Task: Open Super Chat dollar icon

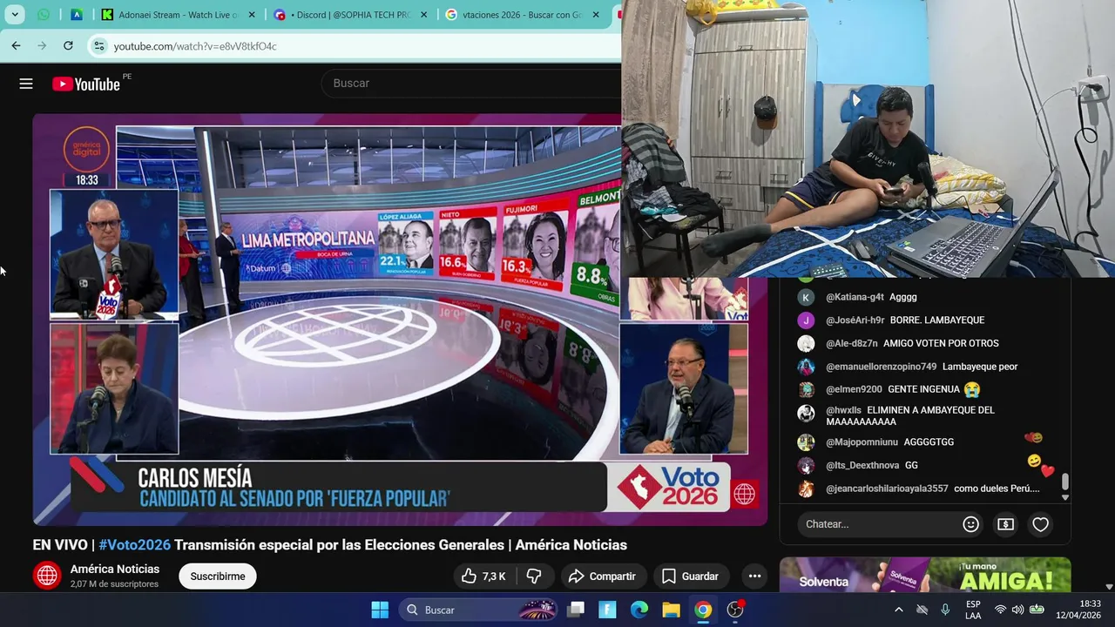Action: (x=1005, y=524)
